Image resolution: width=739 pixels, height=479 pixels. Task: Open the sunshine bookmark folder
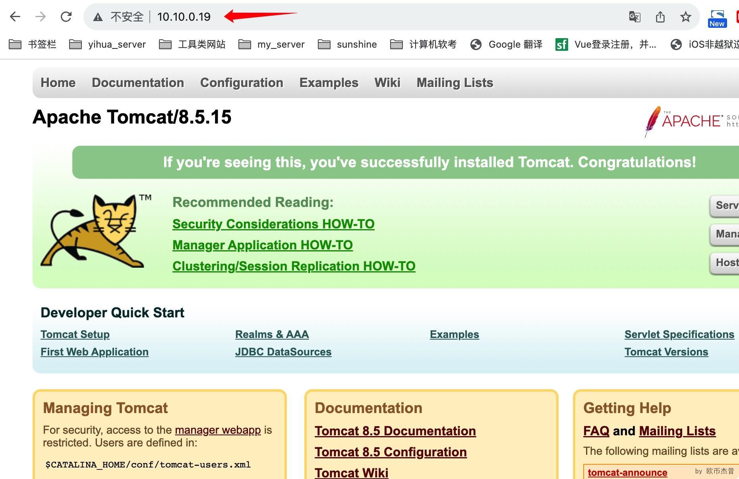point(348,44)
